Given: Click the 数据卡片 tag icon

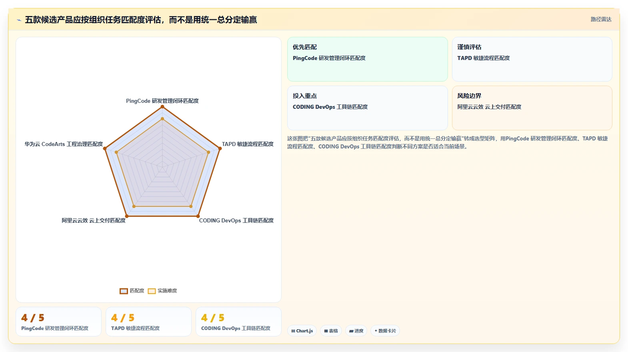Looking at the screenshot, I should pyautogui.click(x=376, y=331).
